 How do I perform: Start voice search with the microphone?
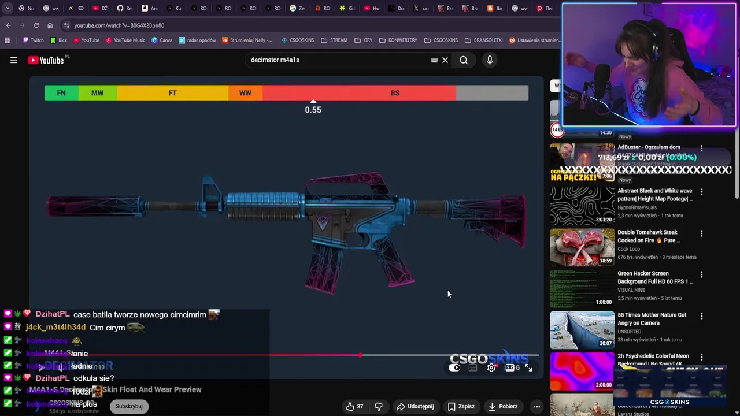(490, 60)
